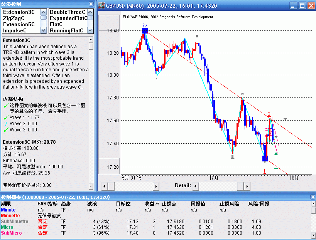Click the check mark beside 内部结构 rule
The width and height of the screenshot is (316, 240).
pyautogui.click(x=6, y=106)
